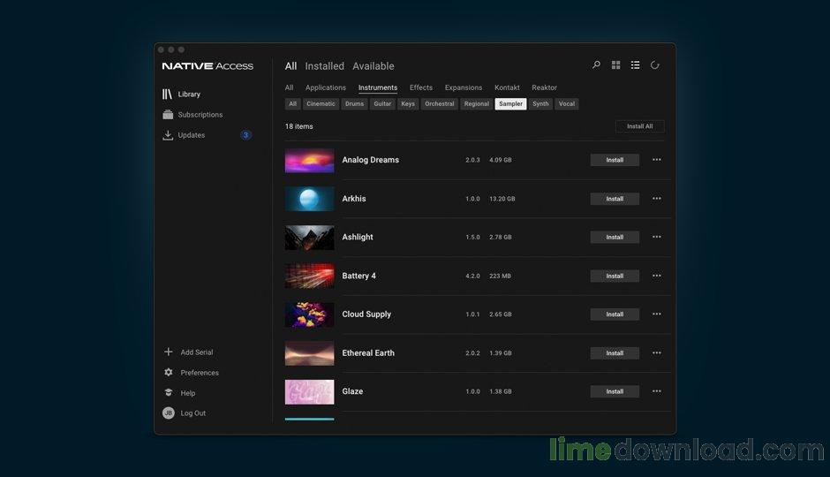Open more options for Cloud Supply
Screen dimensions: 830x477
[656, 314]
